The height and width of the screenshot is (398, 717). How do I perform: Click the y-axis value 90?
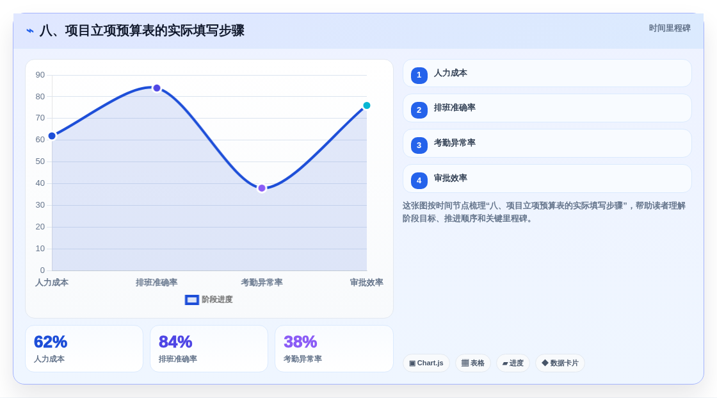tap(40, 75)
